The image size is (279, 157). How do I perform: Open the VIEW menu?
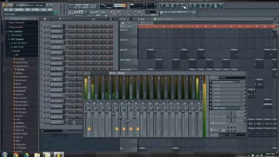27,10
